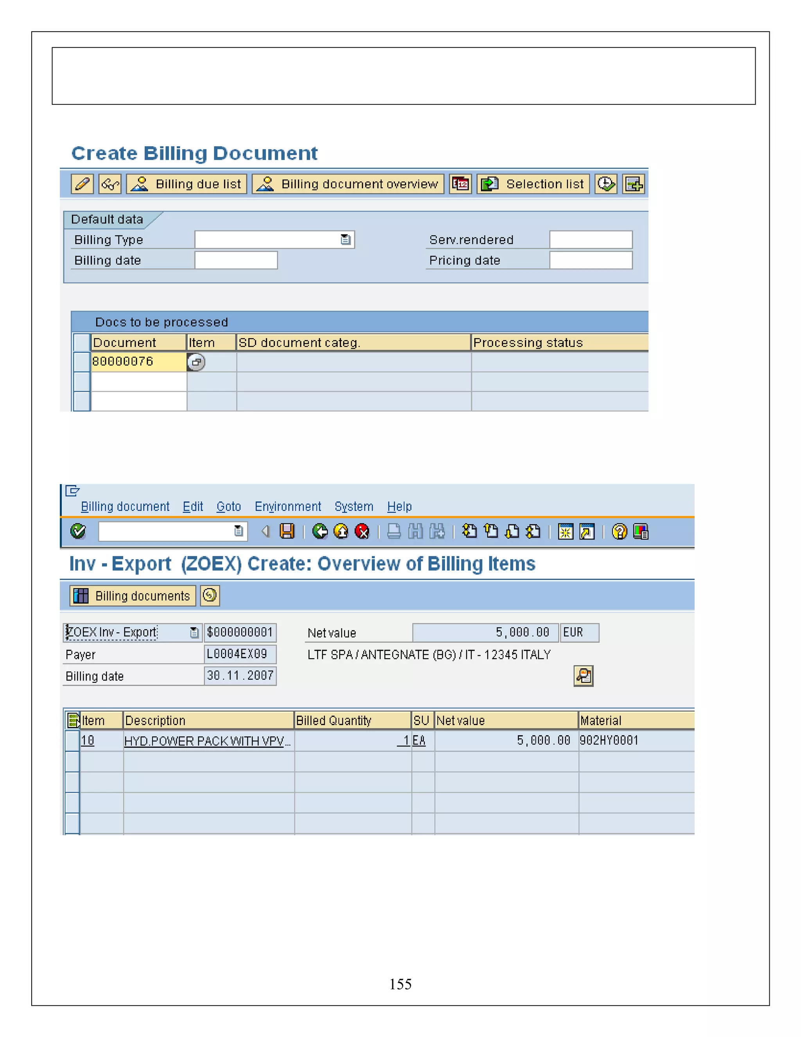Click the Billing date input field
Viewport: 801px width, 1037px height.
(x=236, y=260)
